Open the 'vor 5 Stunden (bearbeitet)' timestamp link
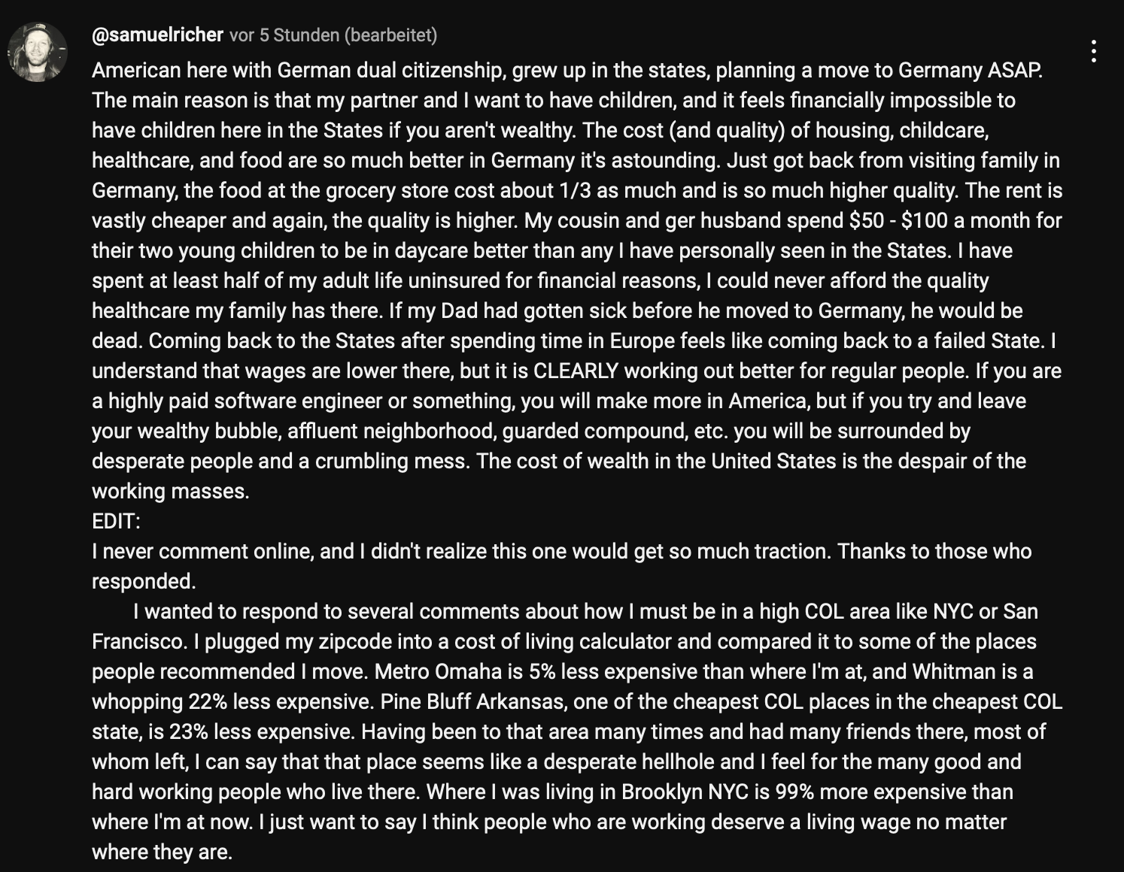This screenshot has width=1124, height=872. point(333,35)
